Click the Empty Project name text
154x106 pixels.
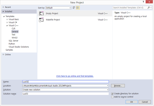[52, 13]
